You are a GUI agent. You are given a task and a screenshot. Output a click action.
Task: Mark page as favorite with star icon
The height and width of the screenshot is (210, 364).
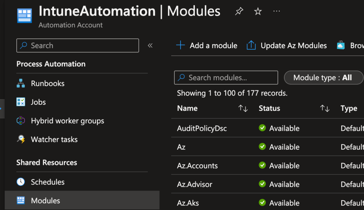(x=258, y=11)
